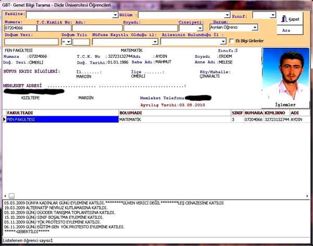Viewport: 313px width, 246px height.
Task: Expand the Durum dropdown
Action: pyautogui.click(x=255, y=27)
